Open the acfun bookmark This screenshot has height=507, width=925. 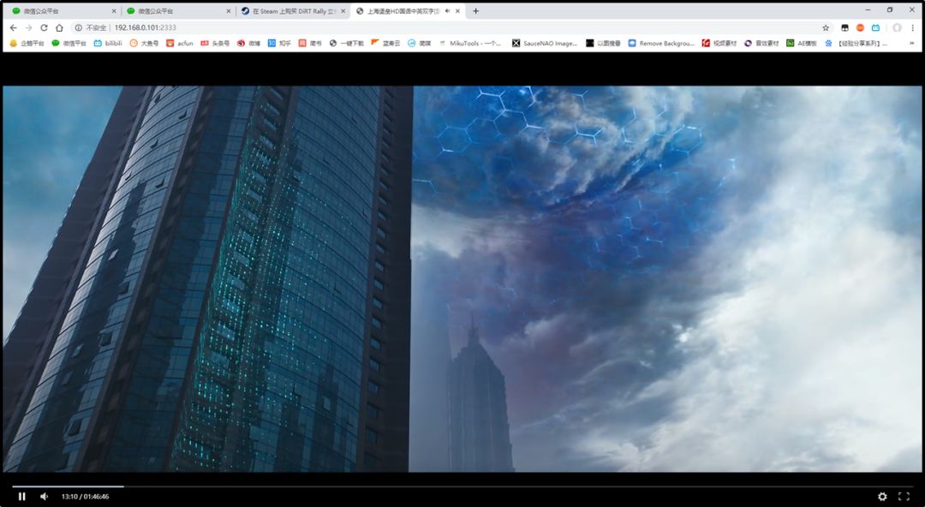(x=180, y=43)
